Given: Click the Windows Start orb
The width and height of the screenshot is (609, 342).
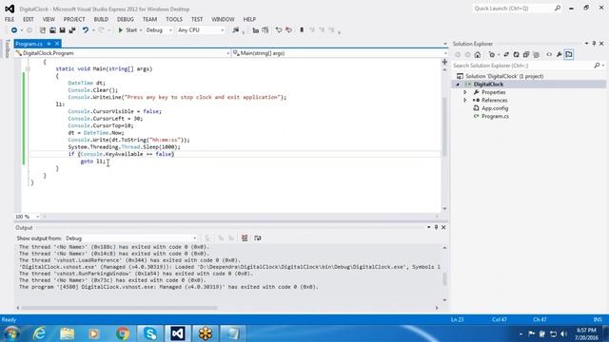Looking at the screenshot, I should [11, 333].
